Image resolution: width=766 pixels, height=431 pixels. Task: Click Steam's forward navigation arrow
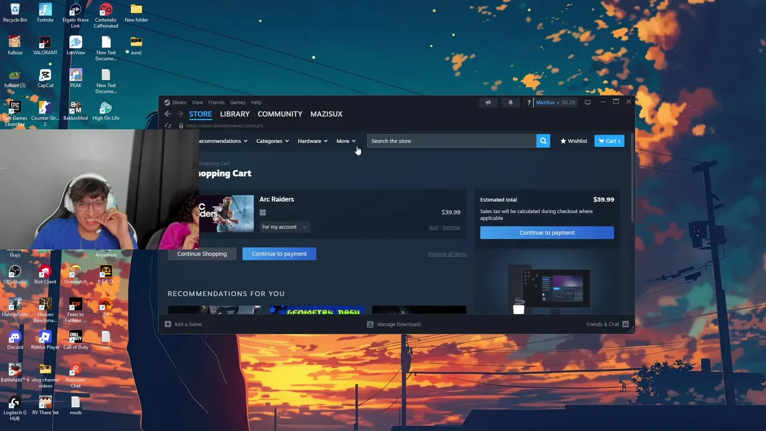(180, 114)
